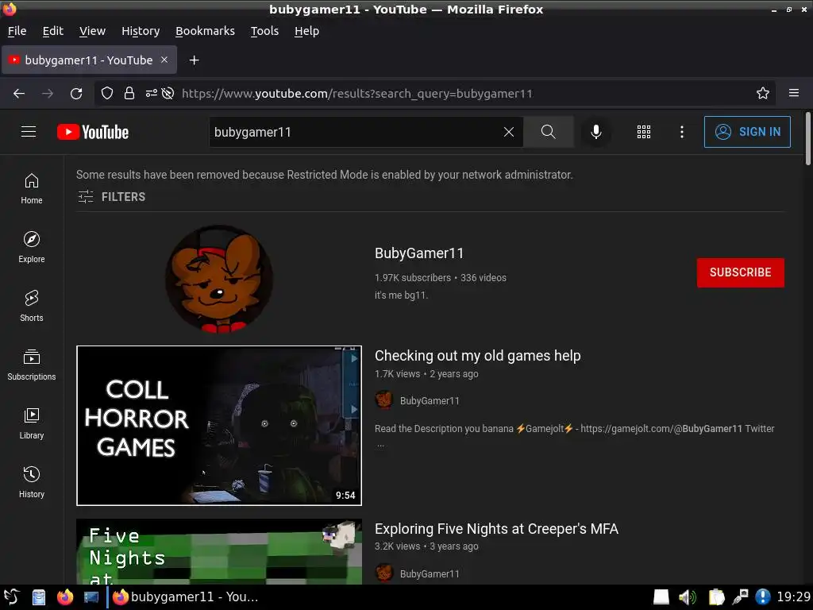Open the YouTube guide hamburger menu
813x610 pixels.
pyautogui.click(x=29, y=132)
